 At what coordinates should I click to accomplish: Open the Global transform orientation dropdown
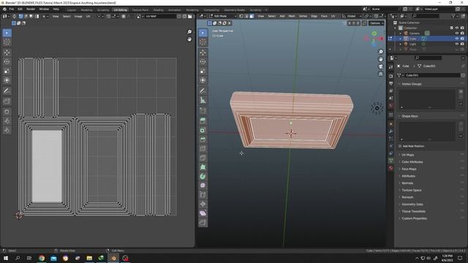coord(352,16)
